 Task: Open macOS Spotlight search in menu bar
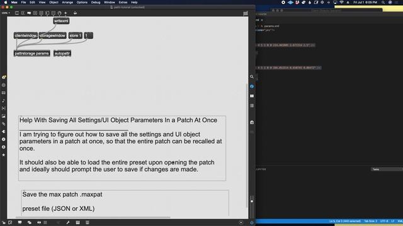pos(383,3)
